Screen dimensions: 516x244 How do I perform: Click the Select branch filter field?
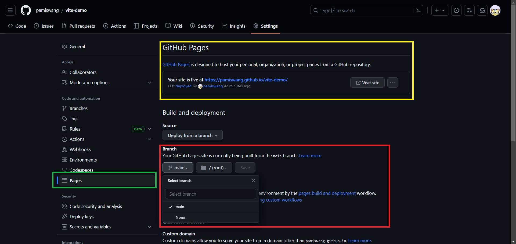[x=211, y=194]
